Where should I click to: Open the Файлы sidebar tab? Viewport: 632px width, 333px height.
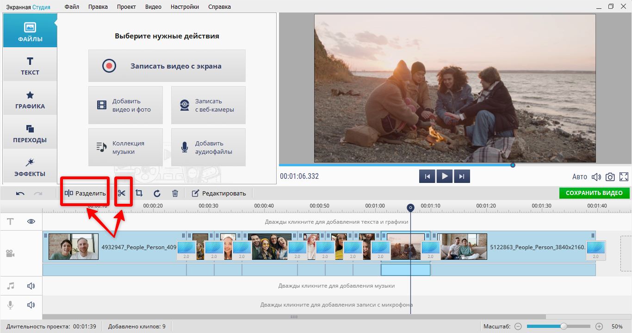[x=30, y=31]
